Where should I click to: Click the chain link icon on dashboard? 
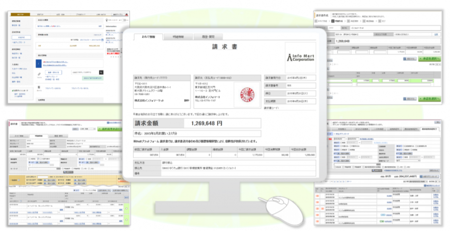coord(39,74)
